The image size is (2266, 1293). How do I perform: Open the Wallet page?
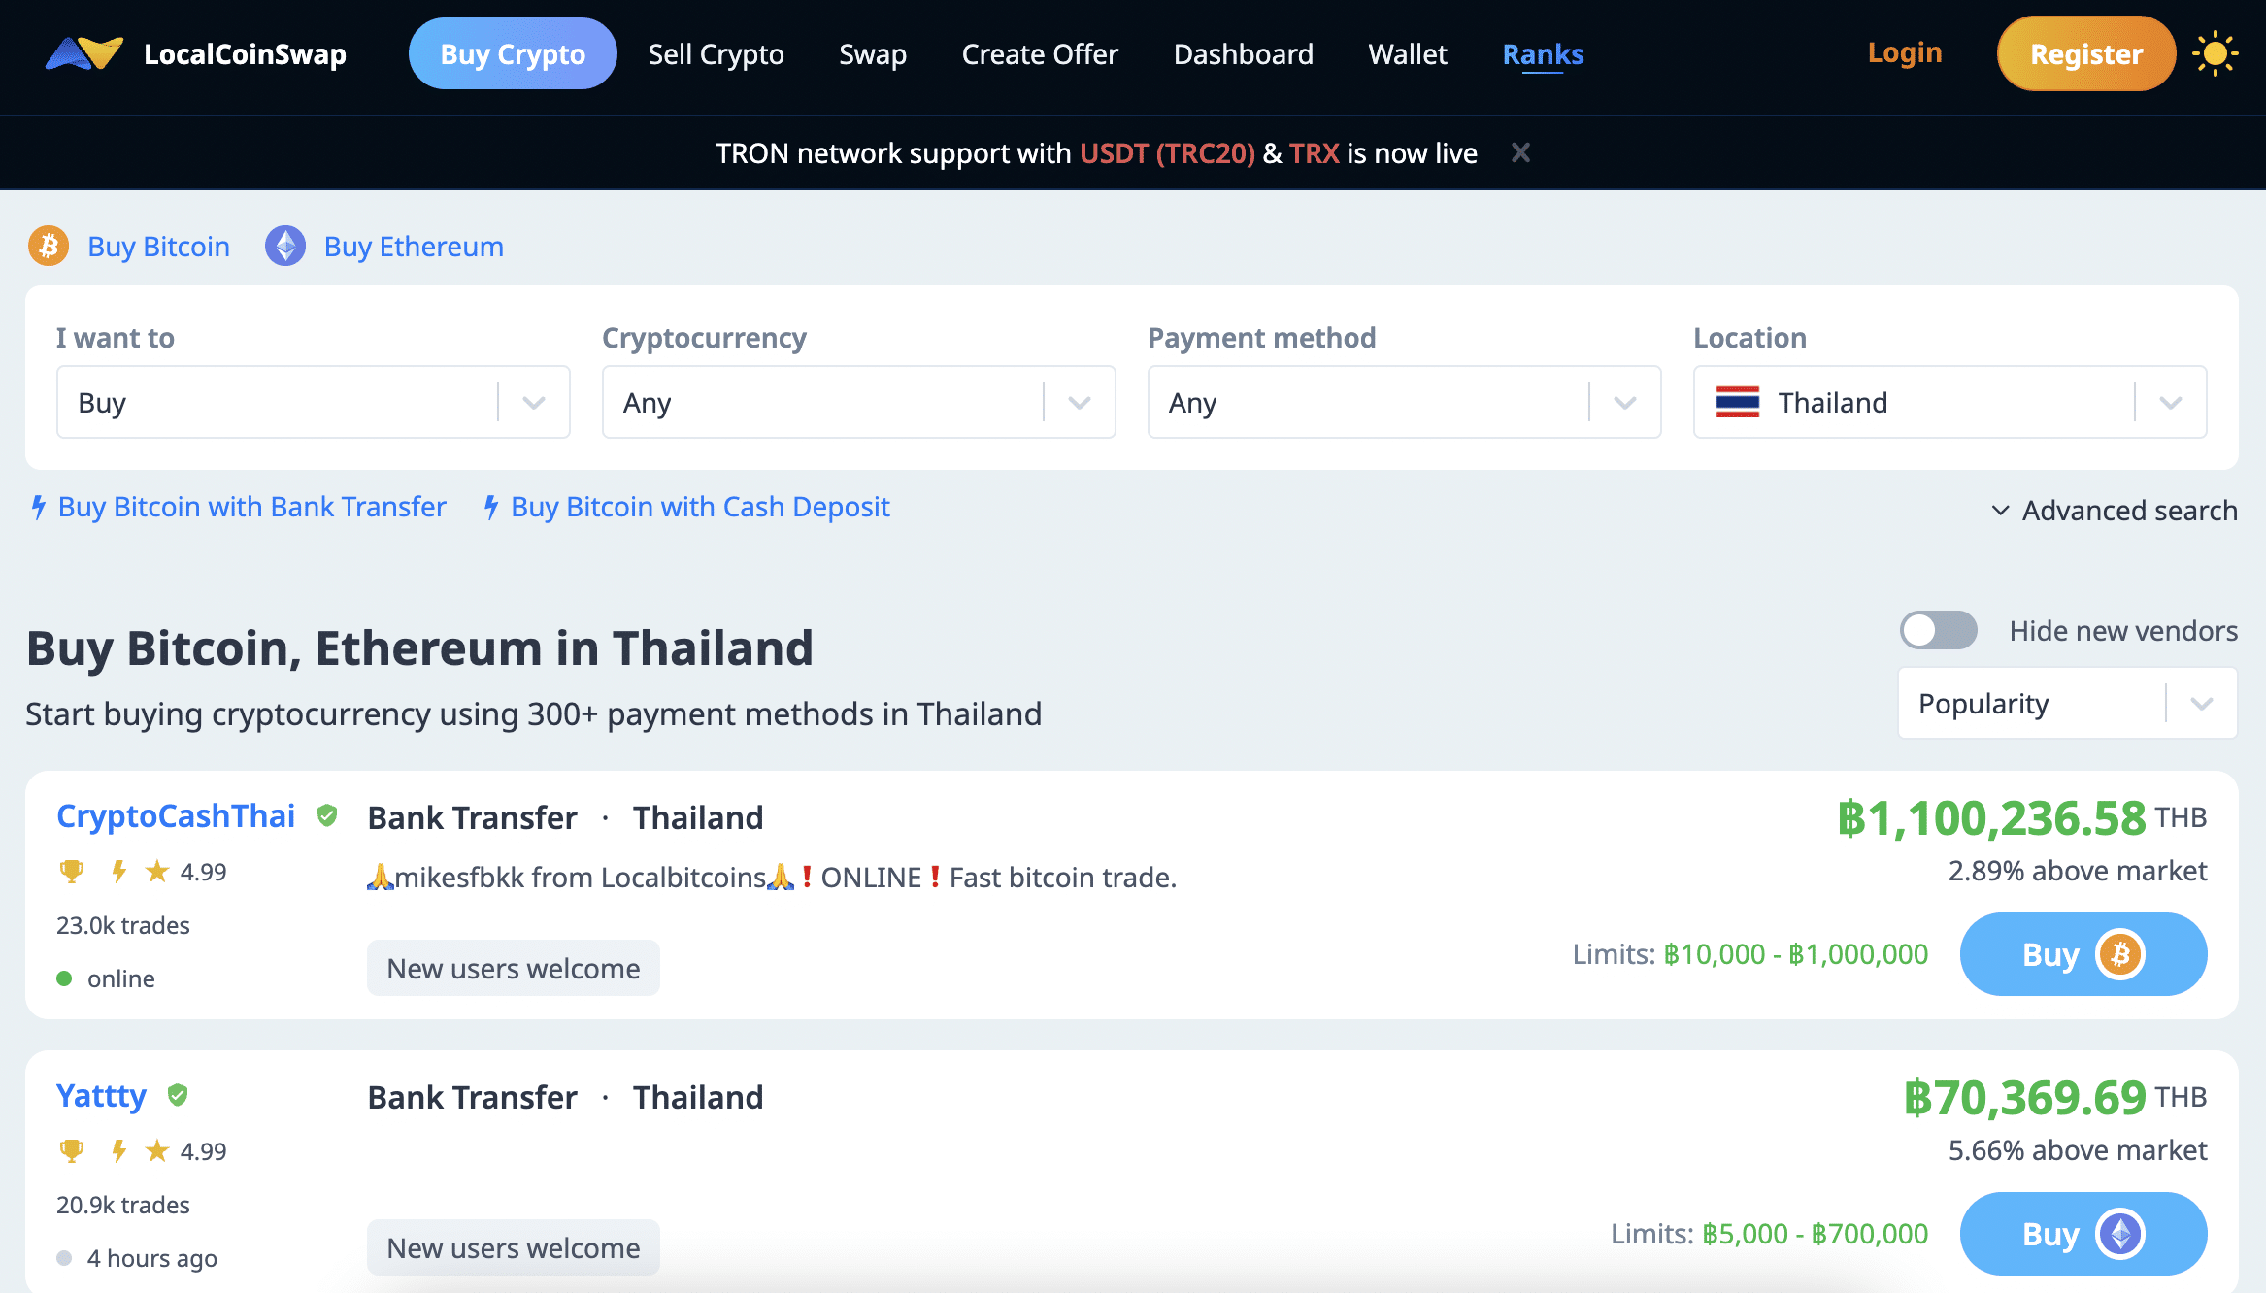1408,53
